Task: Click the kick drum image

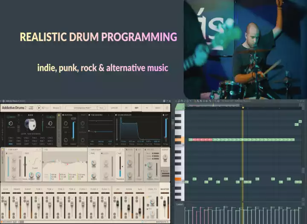Action: (x=30, y=125)
